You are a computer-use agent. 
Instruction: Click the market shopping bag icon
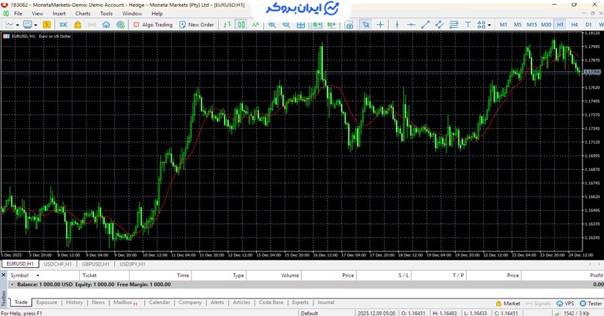coord(78,25)
